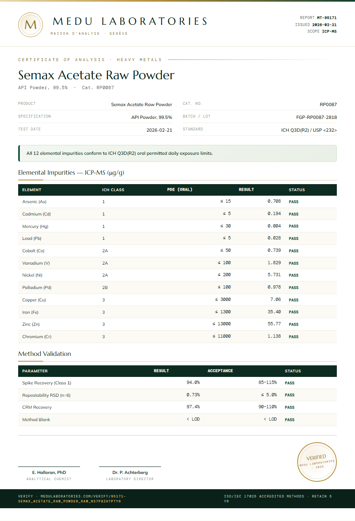Viewport: 355px width, 521px height.
Task: Click the ELEMENT column header
Action: (x=32, y=190)
